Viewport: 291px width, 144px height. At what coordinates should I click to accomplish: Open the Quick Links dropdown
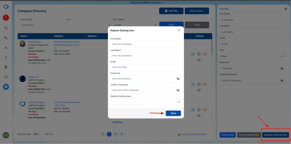pos(197,11)
